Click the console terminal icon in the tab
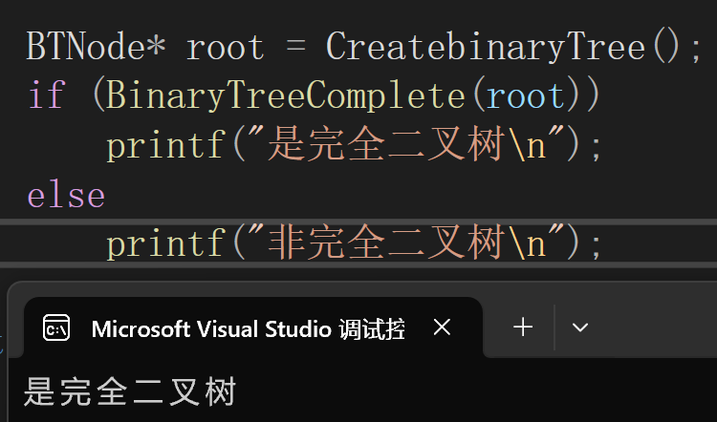The image size is (717, 422). [56, 327]
